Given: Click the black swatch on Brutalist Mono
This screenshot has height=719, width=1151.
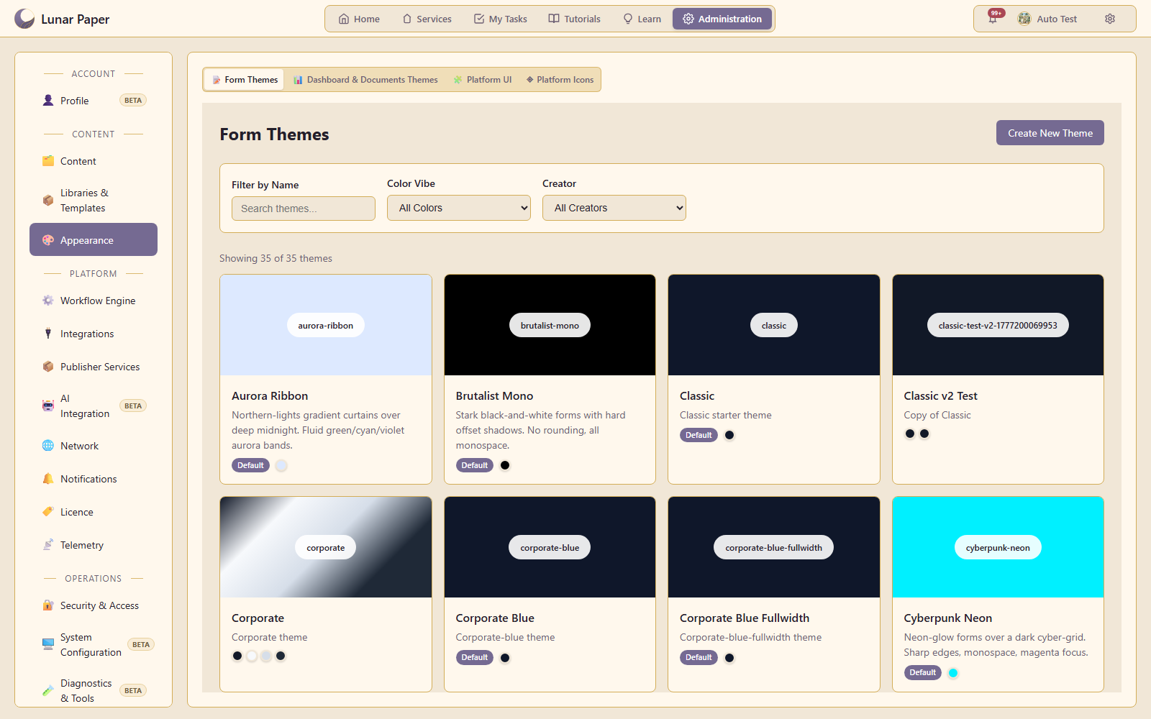Looking at the screenshot, I should pos(505,465).
